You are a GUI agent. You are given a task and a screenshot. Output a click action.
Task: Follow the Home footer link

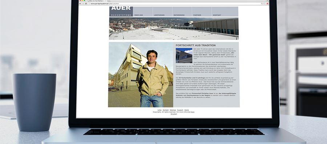tap(186, 110)
